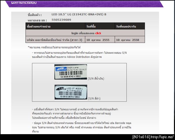This screenshot has height=140, width=175.
Task: Click the หมายเลข sn label
Action: 37,20
